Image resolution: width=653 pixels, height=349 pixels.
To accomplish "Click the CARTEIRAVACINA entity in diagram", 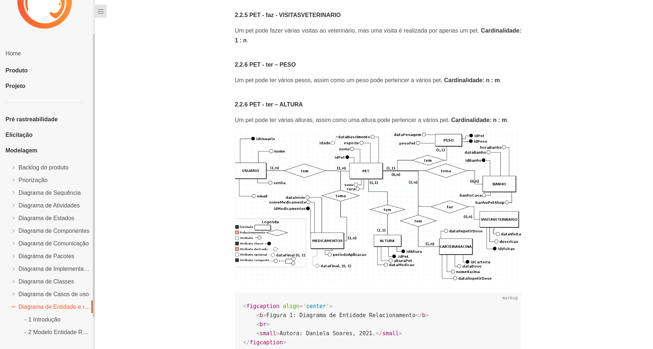I will (456, 247).
